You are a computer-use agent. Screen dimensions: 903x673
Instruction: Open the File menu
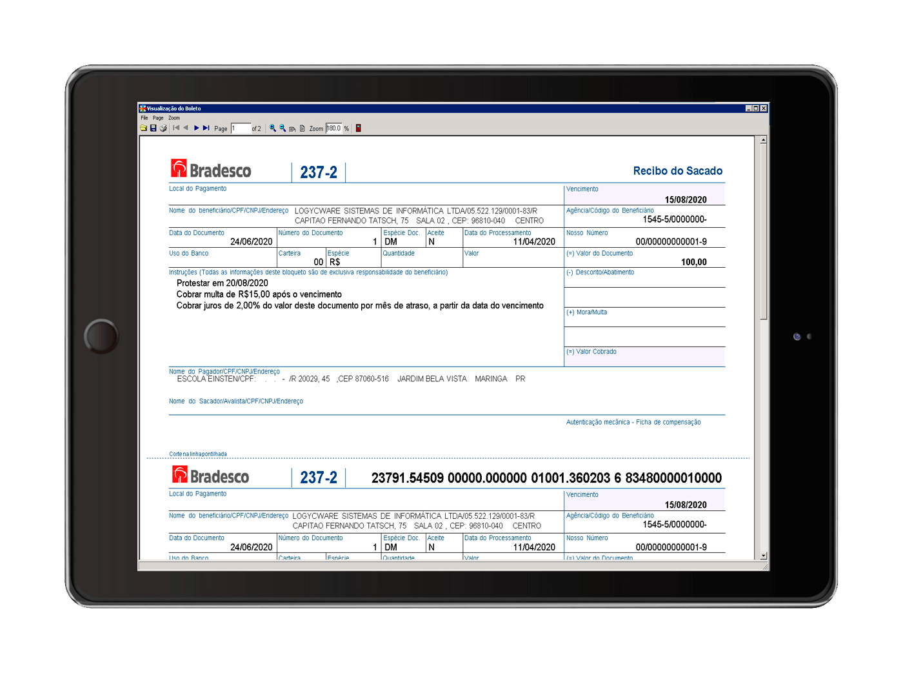point(144,118)
